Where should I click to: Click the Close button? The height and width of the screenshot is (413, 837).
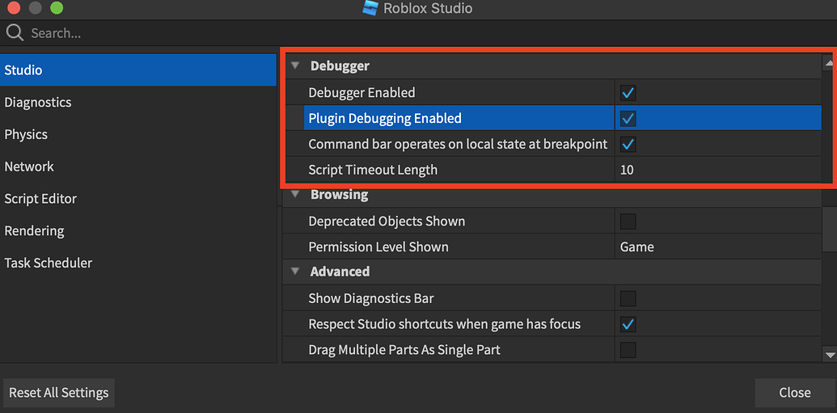[794, 393]
